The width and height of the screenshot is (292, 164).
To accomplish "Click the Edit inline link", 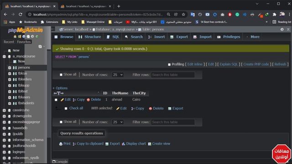I will [195, 64].
